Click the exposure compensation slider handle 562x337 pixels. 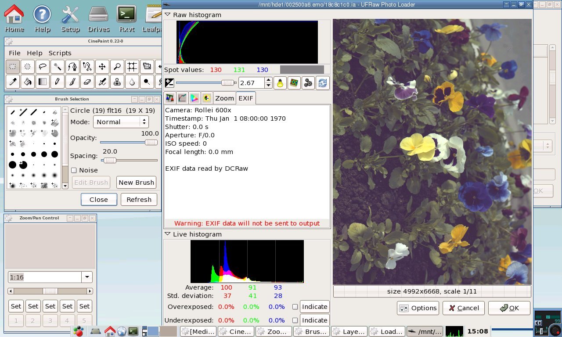coord(228,82)
